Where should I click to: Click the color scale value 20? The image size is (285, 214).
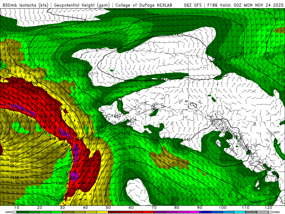pyautogui.click(x=40, y=208)
